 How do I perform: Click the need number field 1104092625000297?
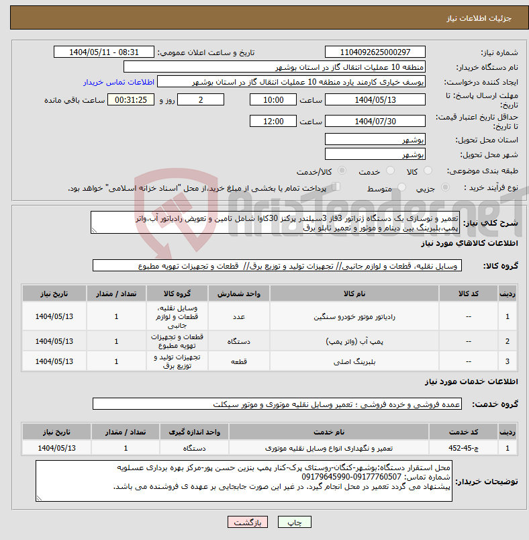[x=375, y=52]
